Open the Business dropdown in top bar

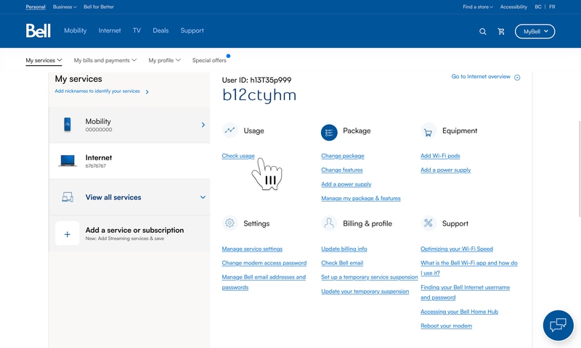[65, 7]
